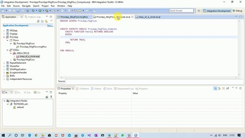Select the default integration server
The height and width of the screenshot is (138, 245).
click(x=20, y=107)
